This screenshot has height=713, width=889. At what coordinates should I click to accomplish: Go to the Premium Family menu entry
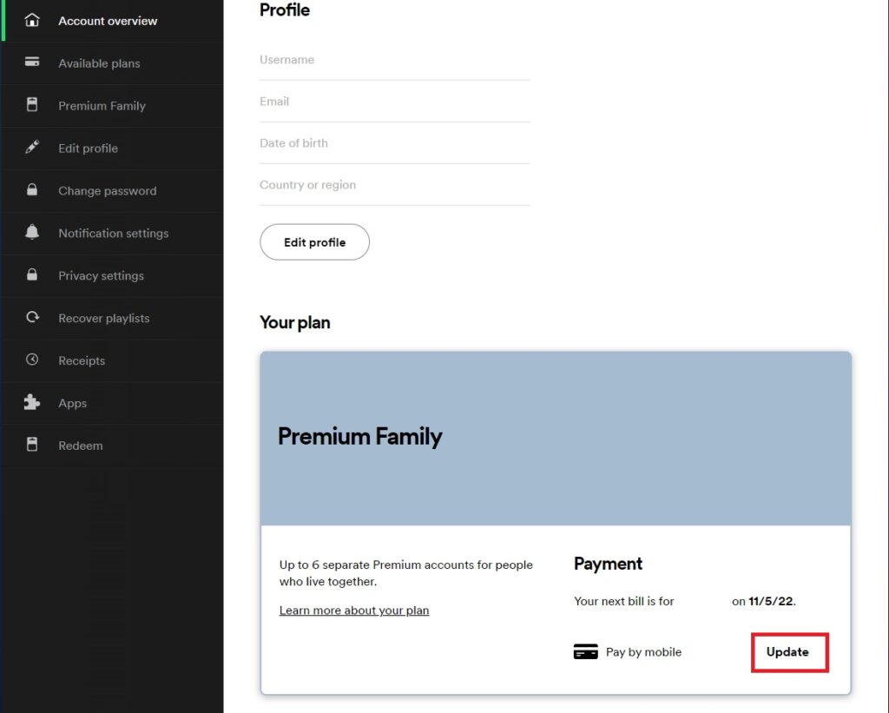coord(102,105)
